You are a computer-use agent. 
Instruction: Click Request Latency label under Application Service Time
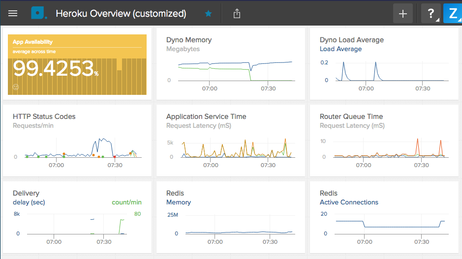coord(199,126)
